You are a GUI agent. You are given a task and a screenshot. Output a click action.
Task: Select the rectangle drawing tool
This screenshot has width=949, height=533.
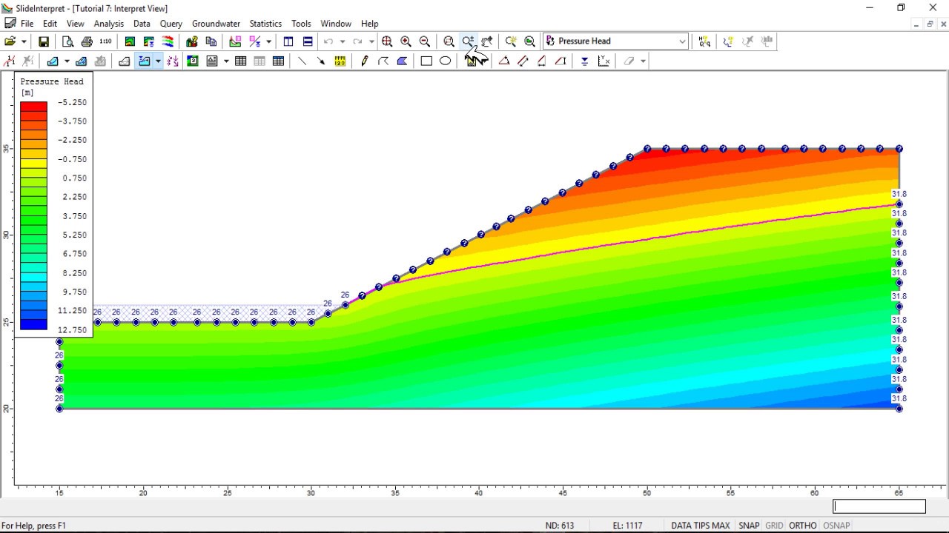click(426, 61)
